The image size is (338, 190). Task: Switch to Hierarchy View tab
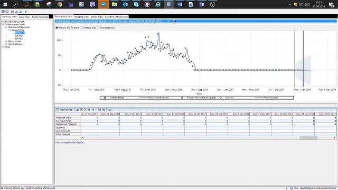9,16
